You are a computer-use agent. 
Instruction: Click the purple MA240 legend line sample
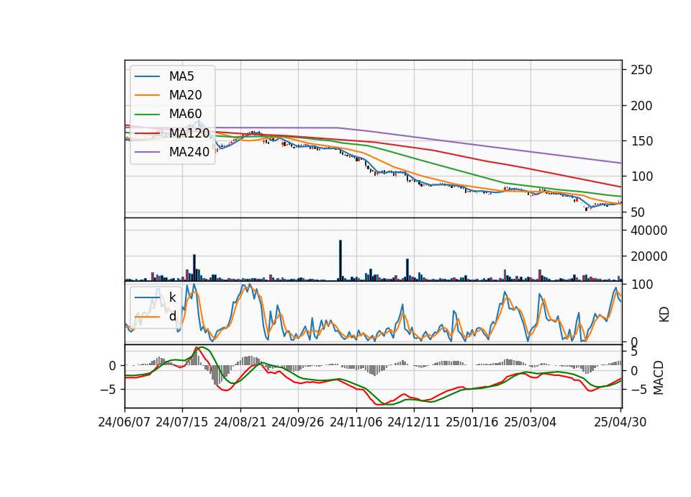point(147,152)
